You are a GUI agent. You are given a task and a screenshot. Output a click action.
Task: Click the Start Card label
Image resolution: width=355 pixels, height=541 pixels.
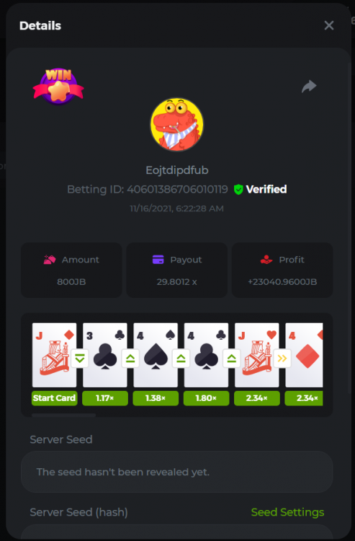tap(55, 398)
